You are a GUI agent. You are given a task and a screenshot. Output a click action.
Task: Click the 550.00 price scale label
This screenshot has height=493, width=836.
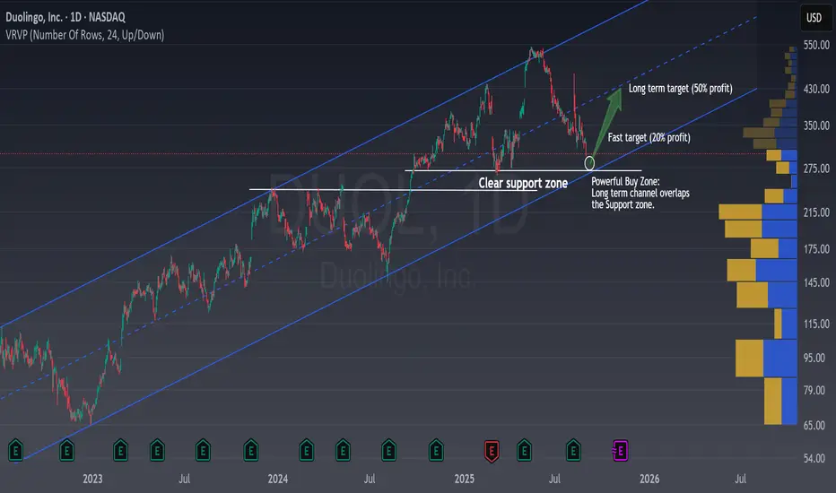[x=816, y=46]
